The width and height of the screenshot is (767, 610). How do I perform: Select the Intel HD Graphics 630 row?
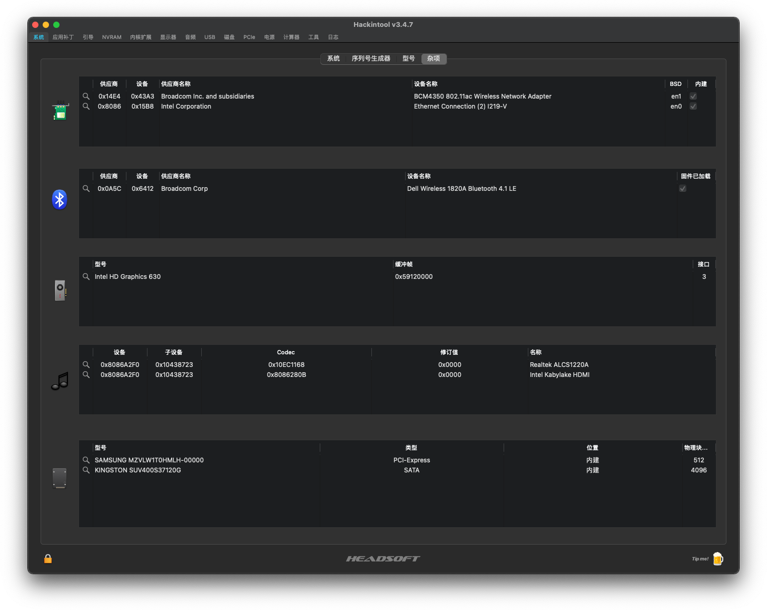[397, 277]
